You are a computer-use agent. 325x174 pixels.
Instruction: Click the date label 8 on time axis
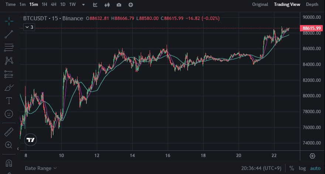26,155
